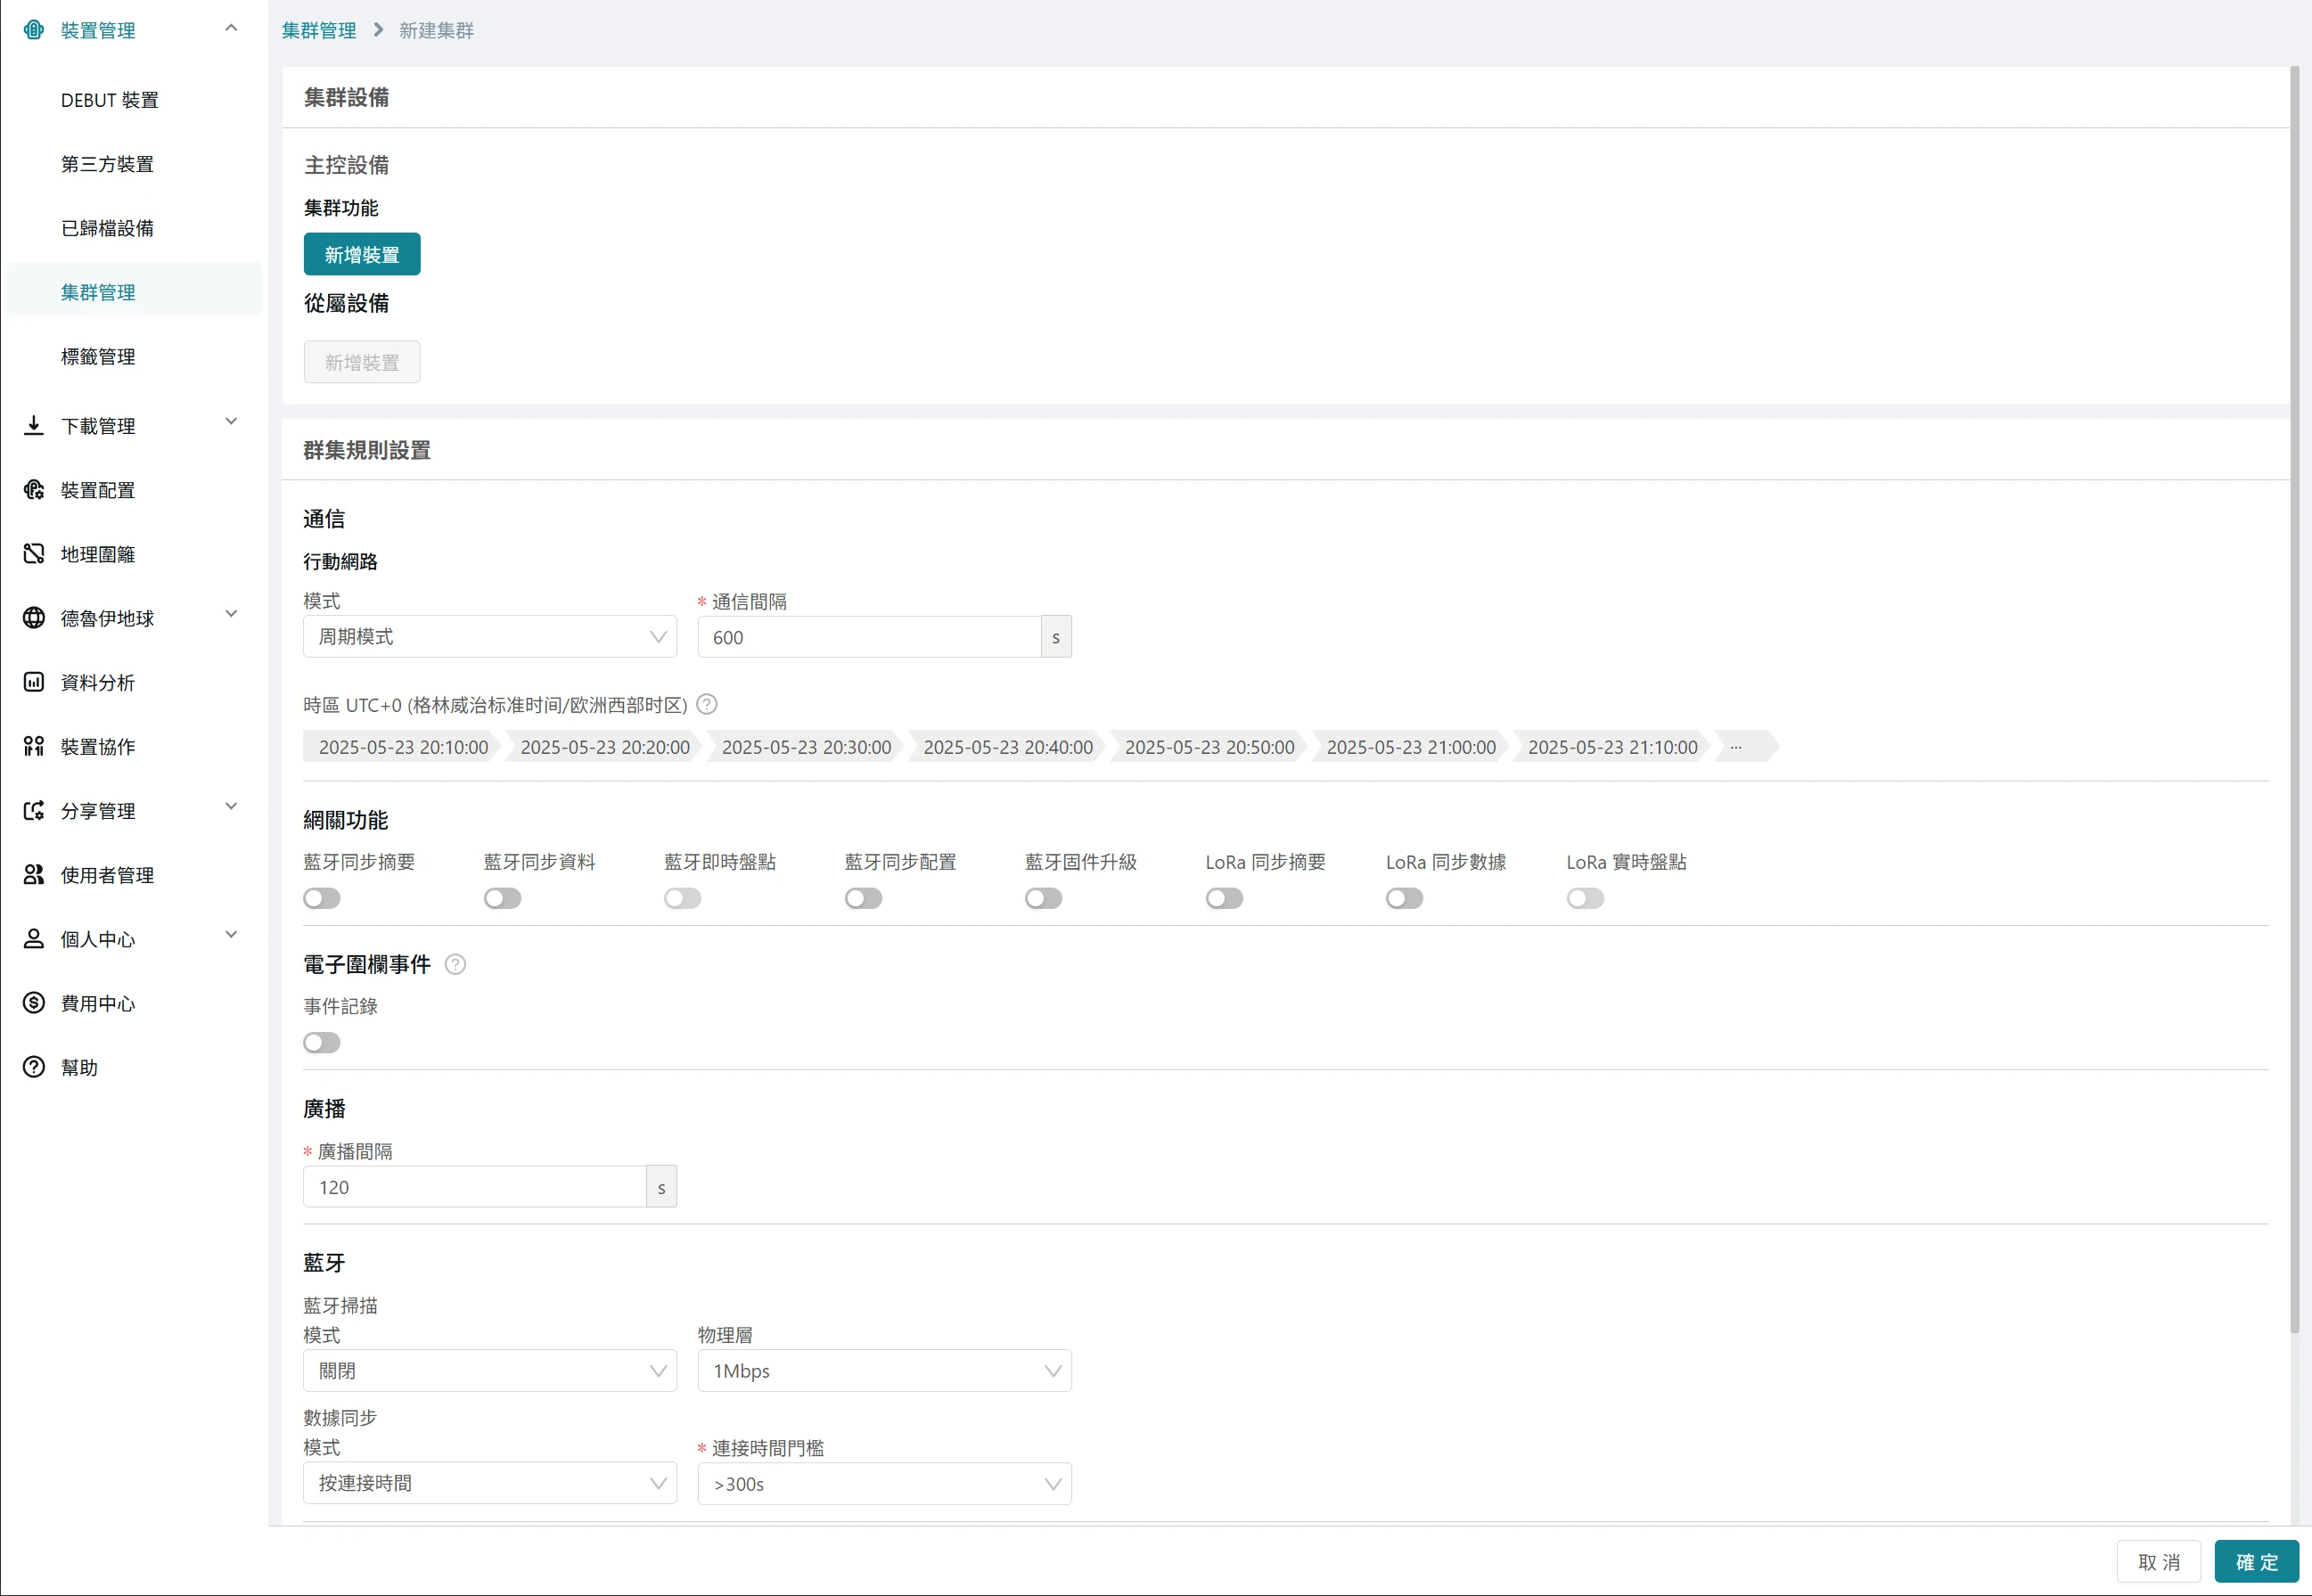Click the teal 新增裝置 button

click(362, 255)
